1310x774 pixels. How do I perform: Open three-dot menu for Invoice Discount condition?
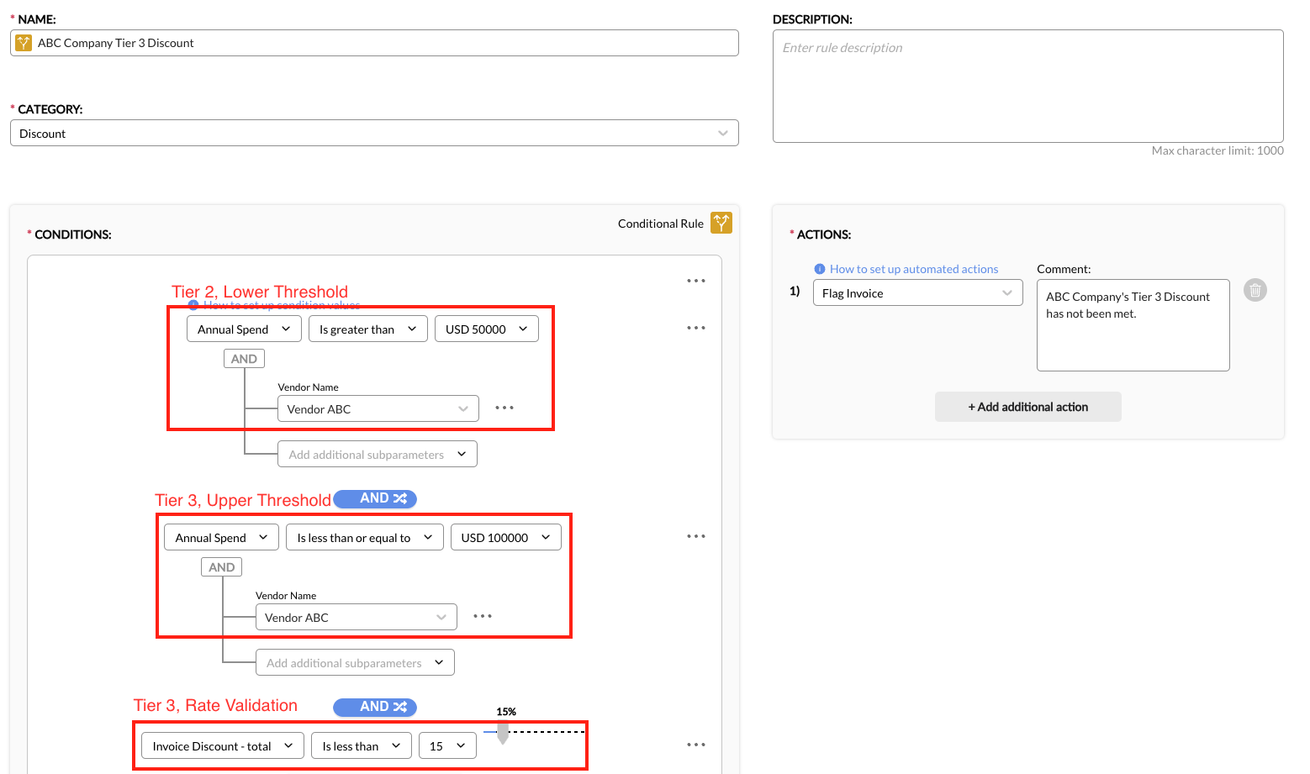695,745
